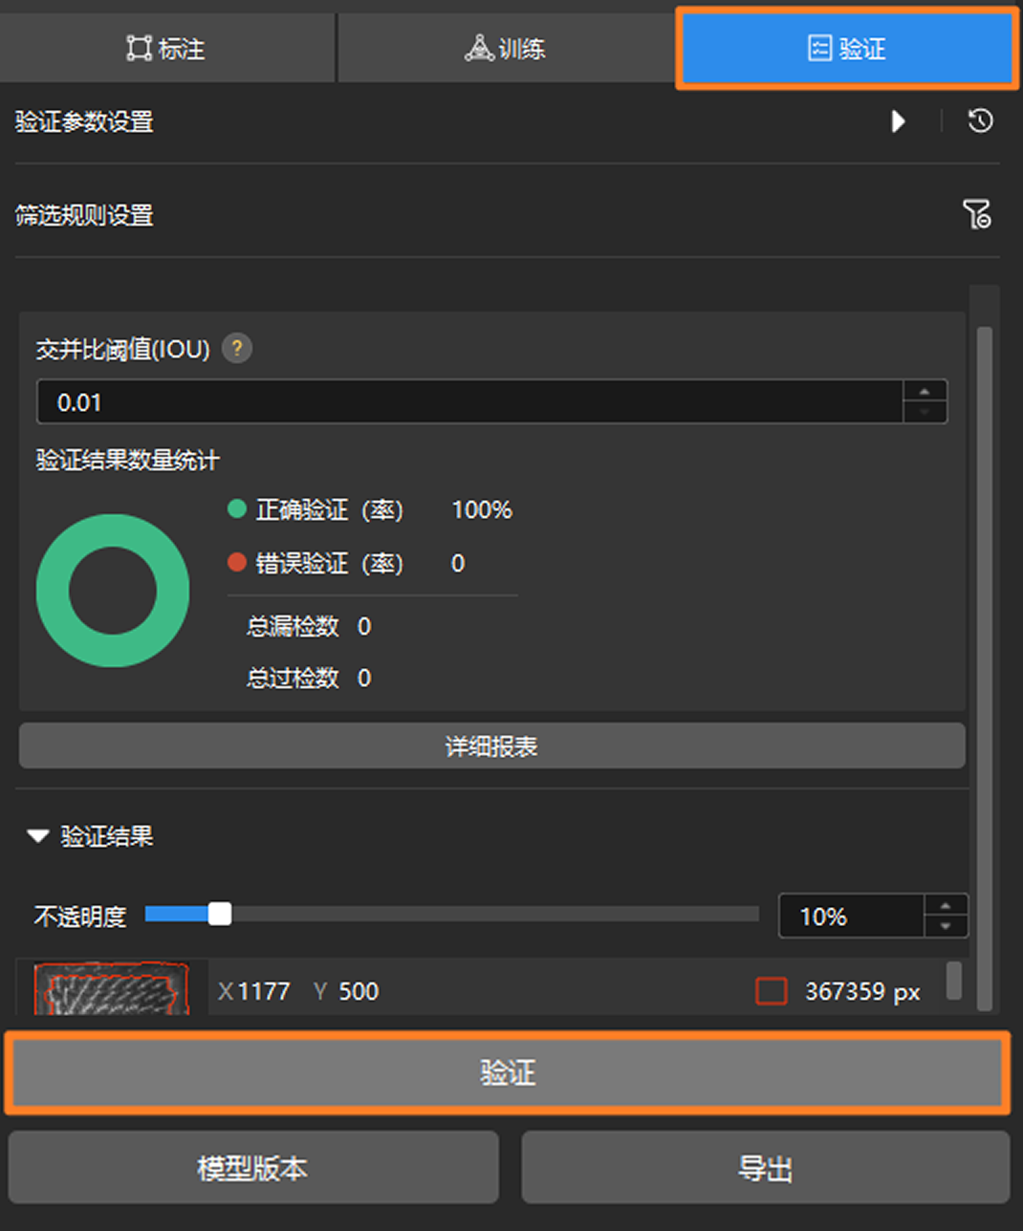Increase the IOU threshold with up arrow

pos(925,391)
